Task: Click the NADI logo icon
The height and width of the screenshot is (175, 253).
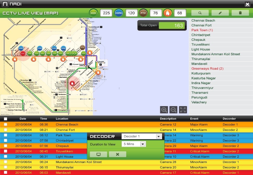Action: point(5,4)
